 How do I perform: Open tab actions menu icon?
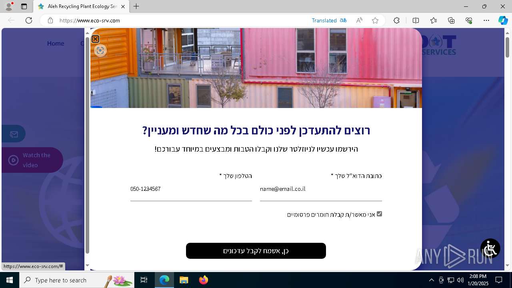(x=24, y=6)
